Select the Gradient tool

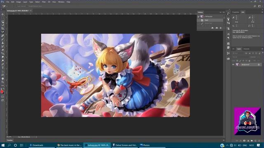tap(2, 53)
